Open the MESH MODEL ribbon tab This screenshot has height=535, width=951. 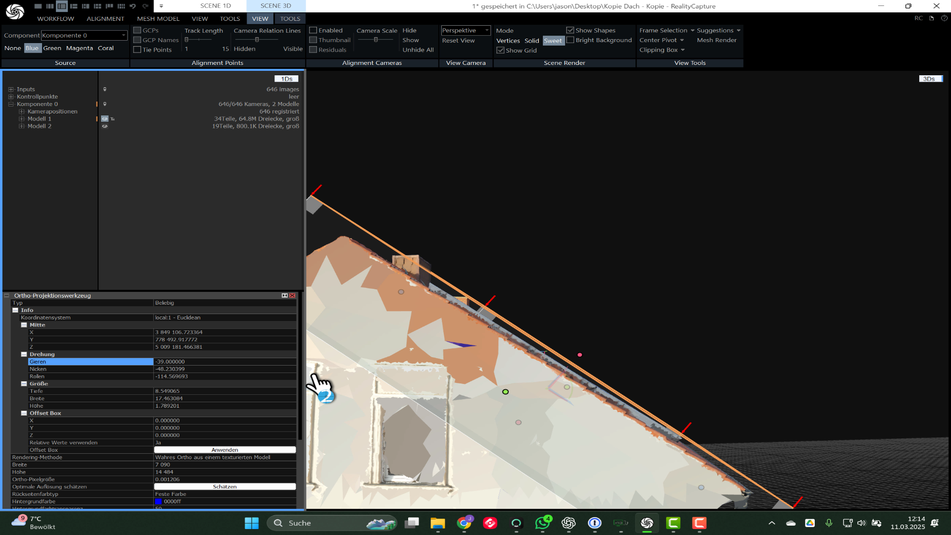(x=158, y=19)
